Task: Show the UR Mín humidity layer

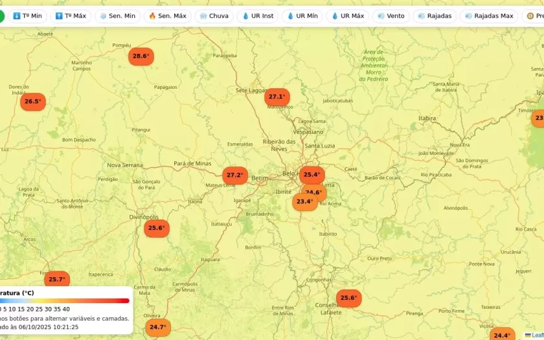Action: pos(302,16)
